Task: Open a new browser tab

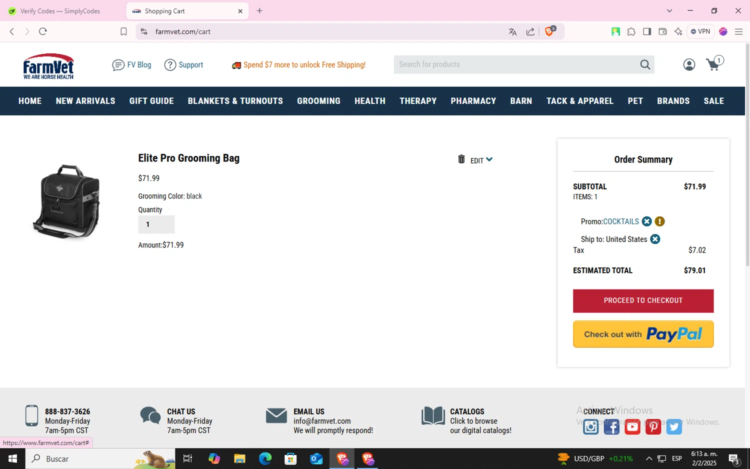Action: pos(259,11)
